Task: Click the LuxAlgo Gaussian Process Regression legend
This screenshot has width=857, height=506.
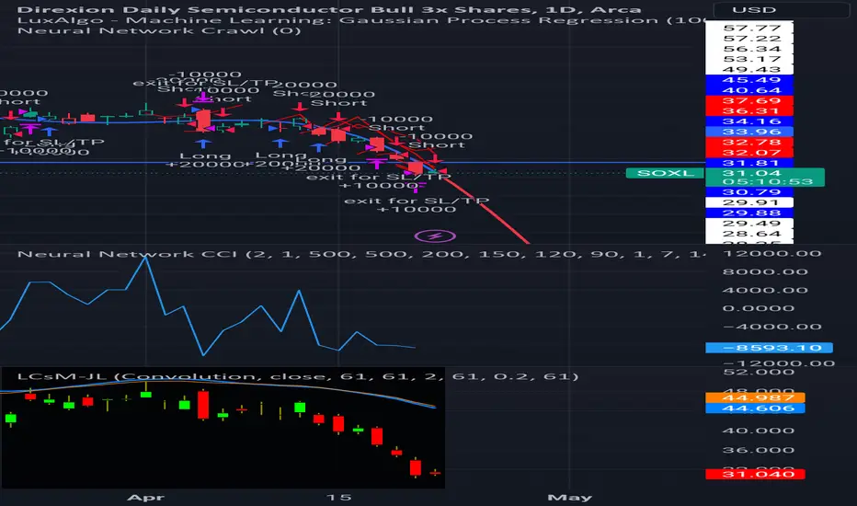Action: 360,20
